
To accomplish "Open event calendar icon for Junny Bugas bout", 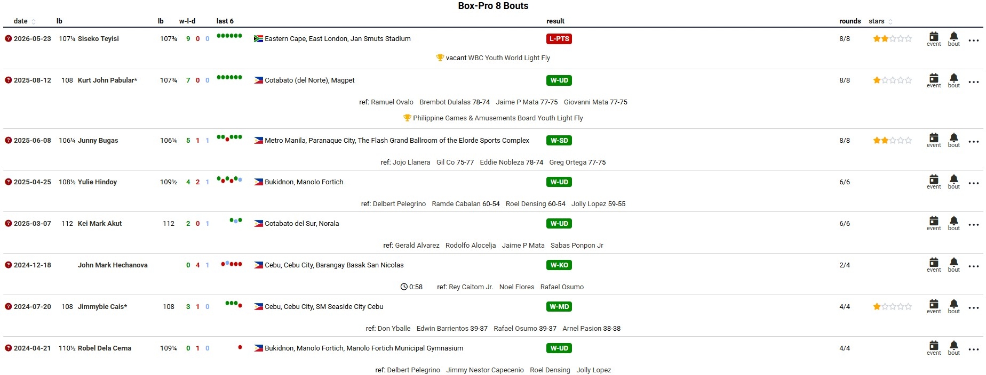I will coord(934,140).
